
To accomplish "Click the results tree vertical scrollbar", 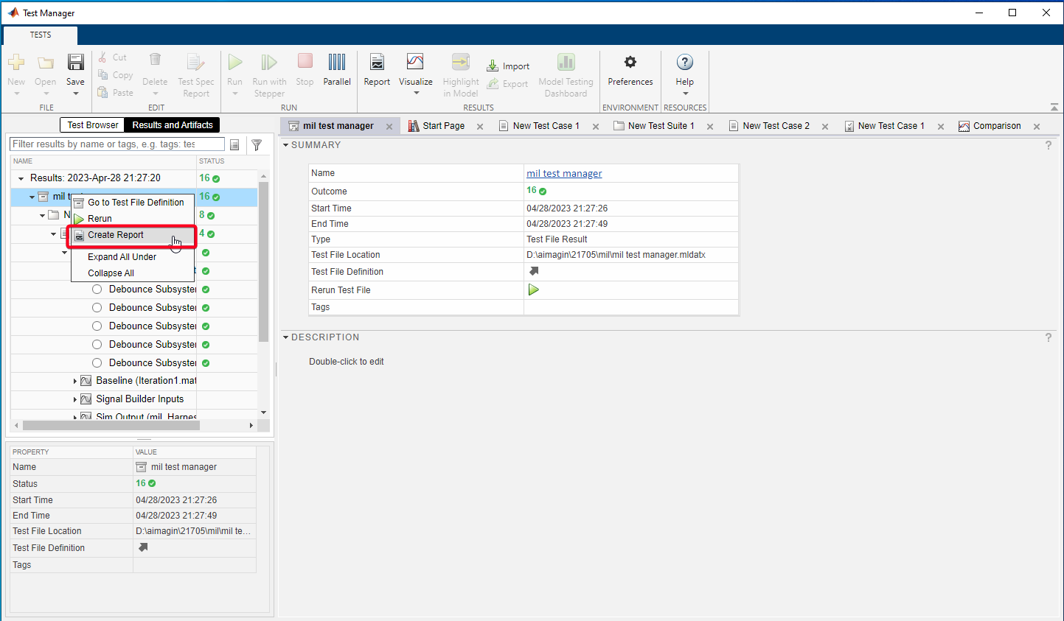I will (x=263, y=262).
